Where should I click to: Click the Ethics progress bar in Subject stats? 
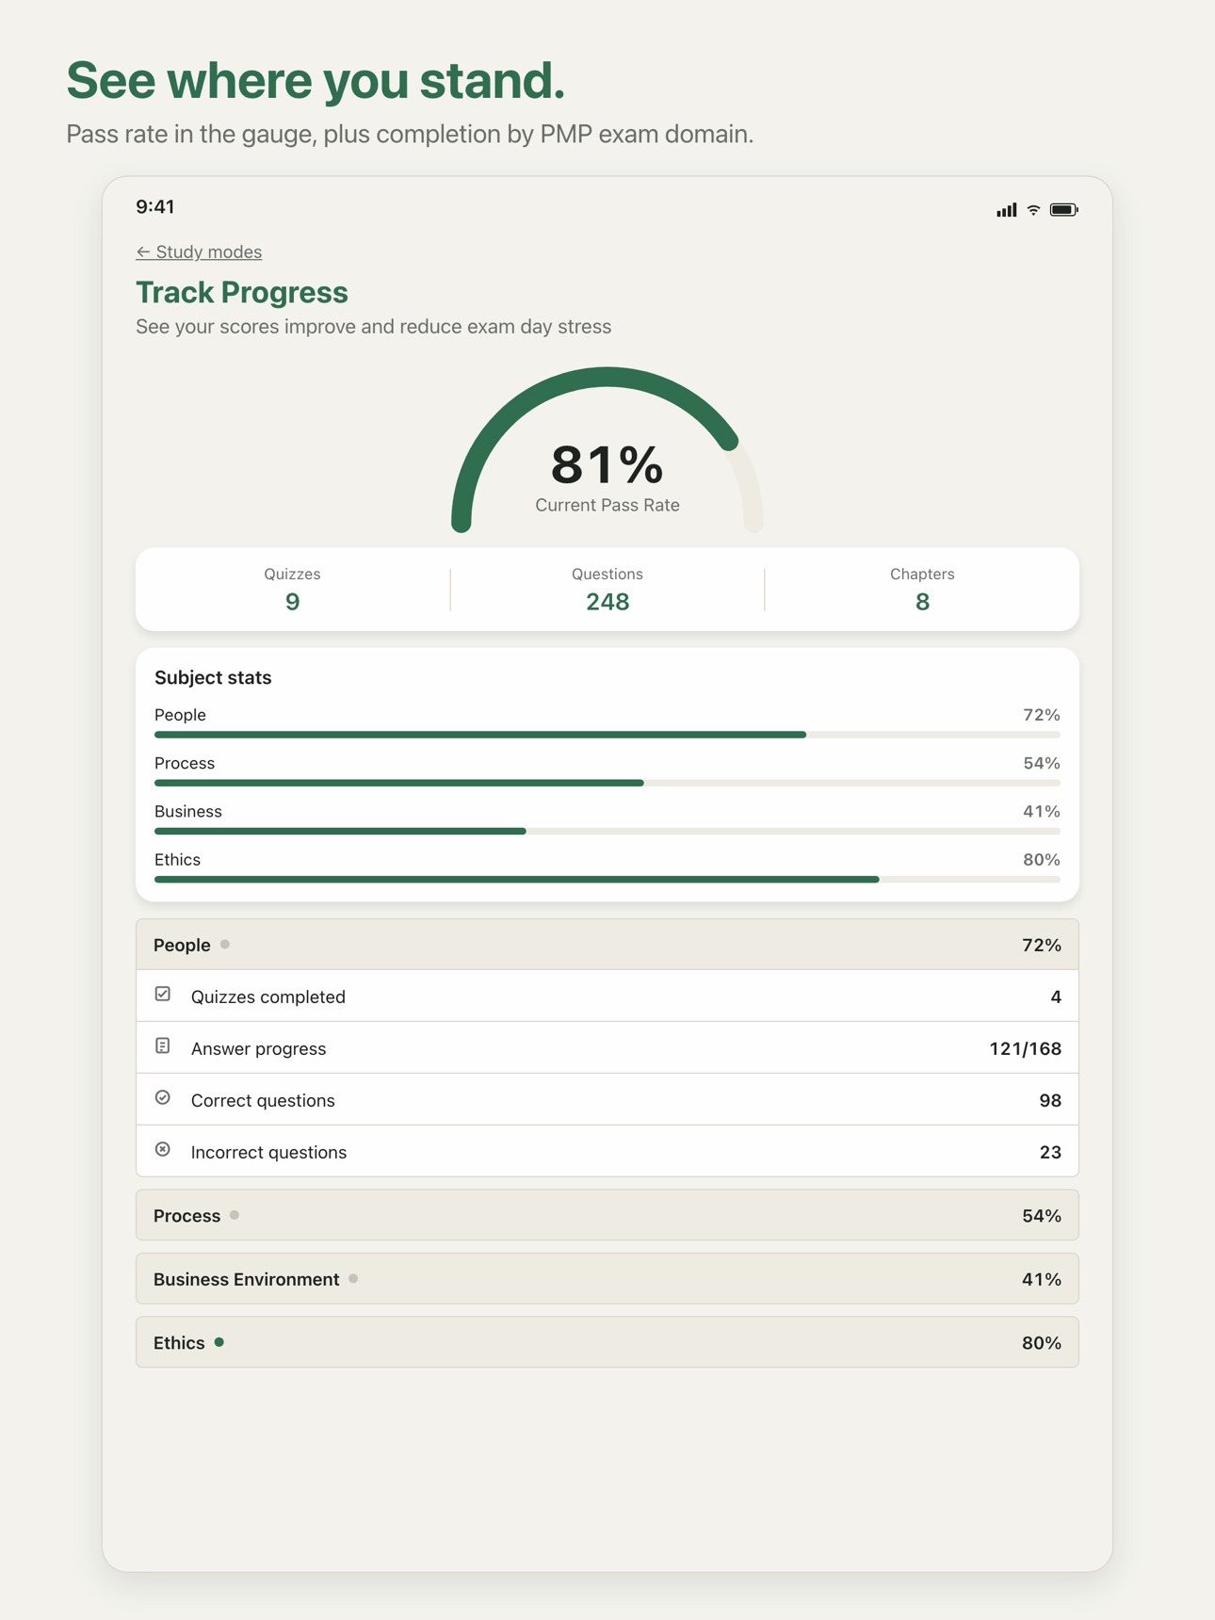point(607,880)
